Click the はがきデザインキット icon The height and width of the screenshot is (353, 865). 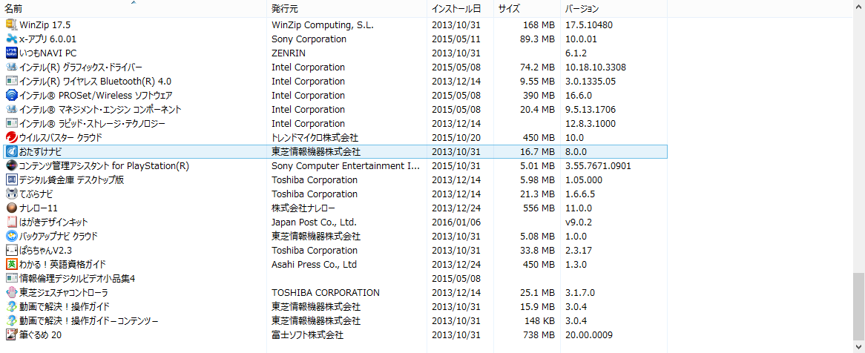[x=11, y=222]
